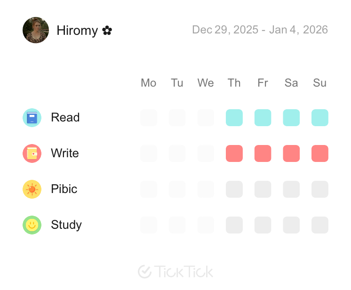The image size is (351, 290).
Task: Click the teal Read square for Sunday
Action: (320, 118)
